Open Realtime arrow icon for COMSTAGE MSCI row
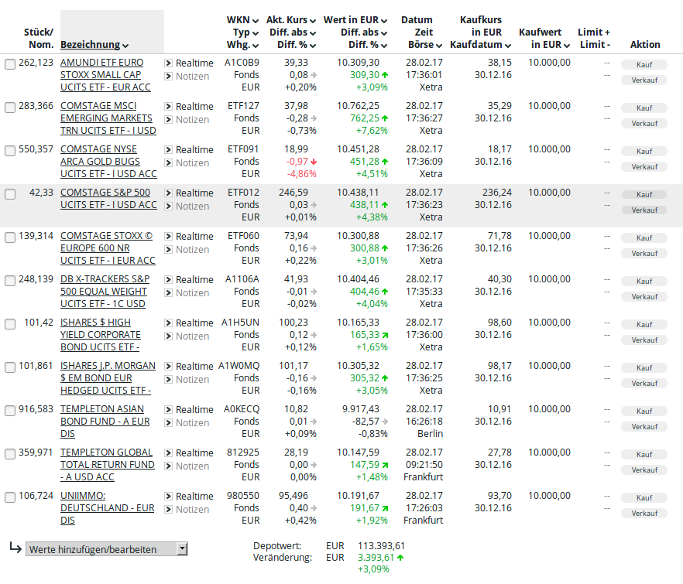Screen dimensions: 683x584 [x=168, y=107]
